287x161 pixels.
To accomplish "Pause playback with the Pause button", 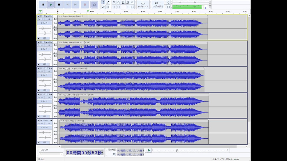I will pyautogui.click(x=43, y=4).
